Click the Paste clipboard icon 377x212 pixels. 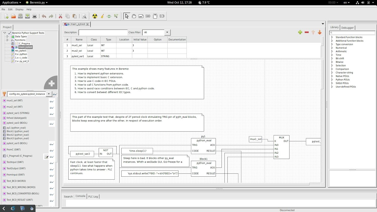tap(75, 16)
